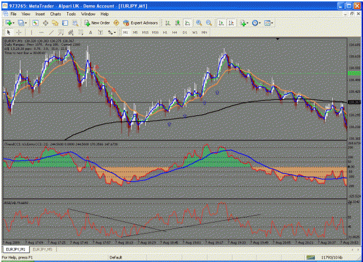
Task: Open the Insert menu
Action: (40, 14)
